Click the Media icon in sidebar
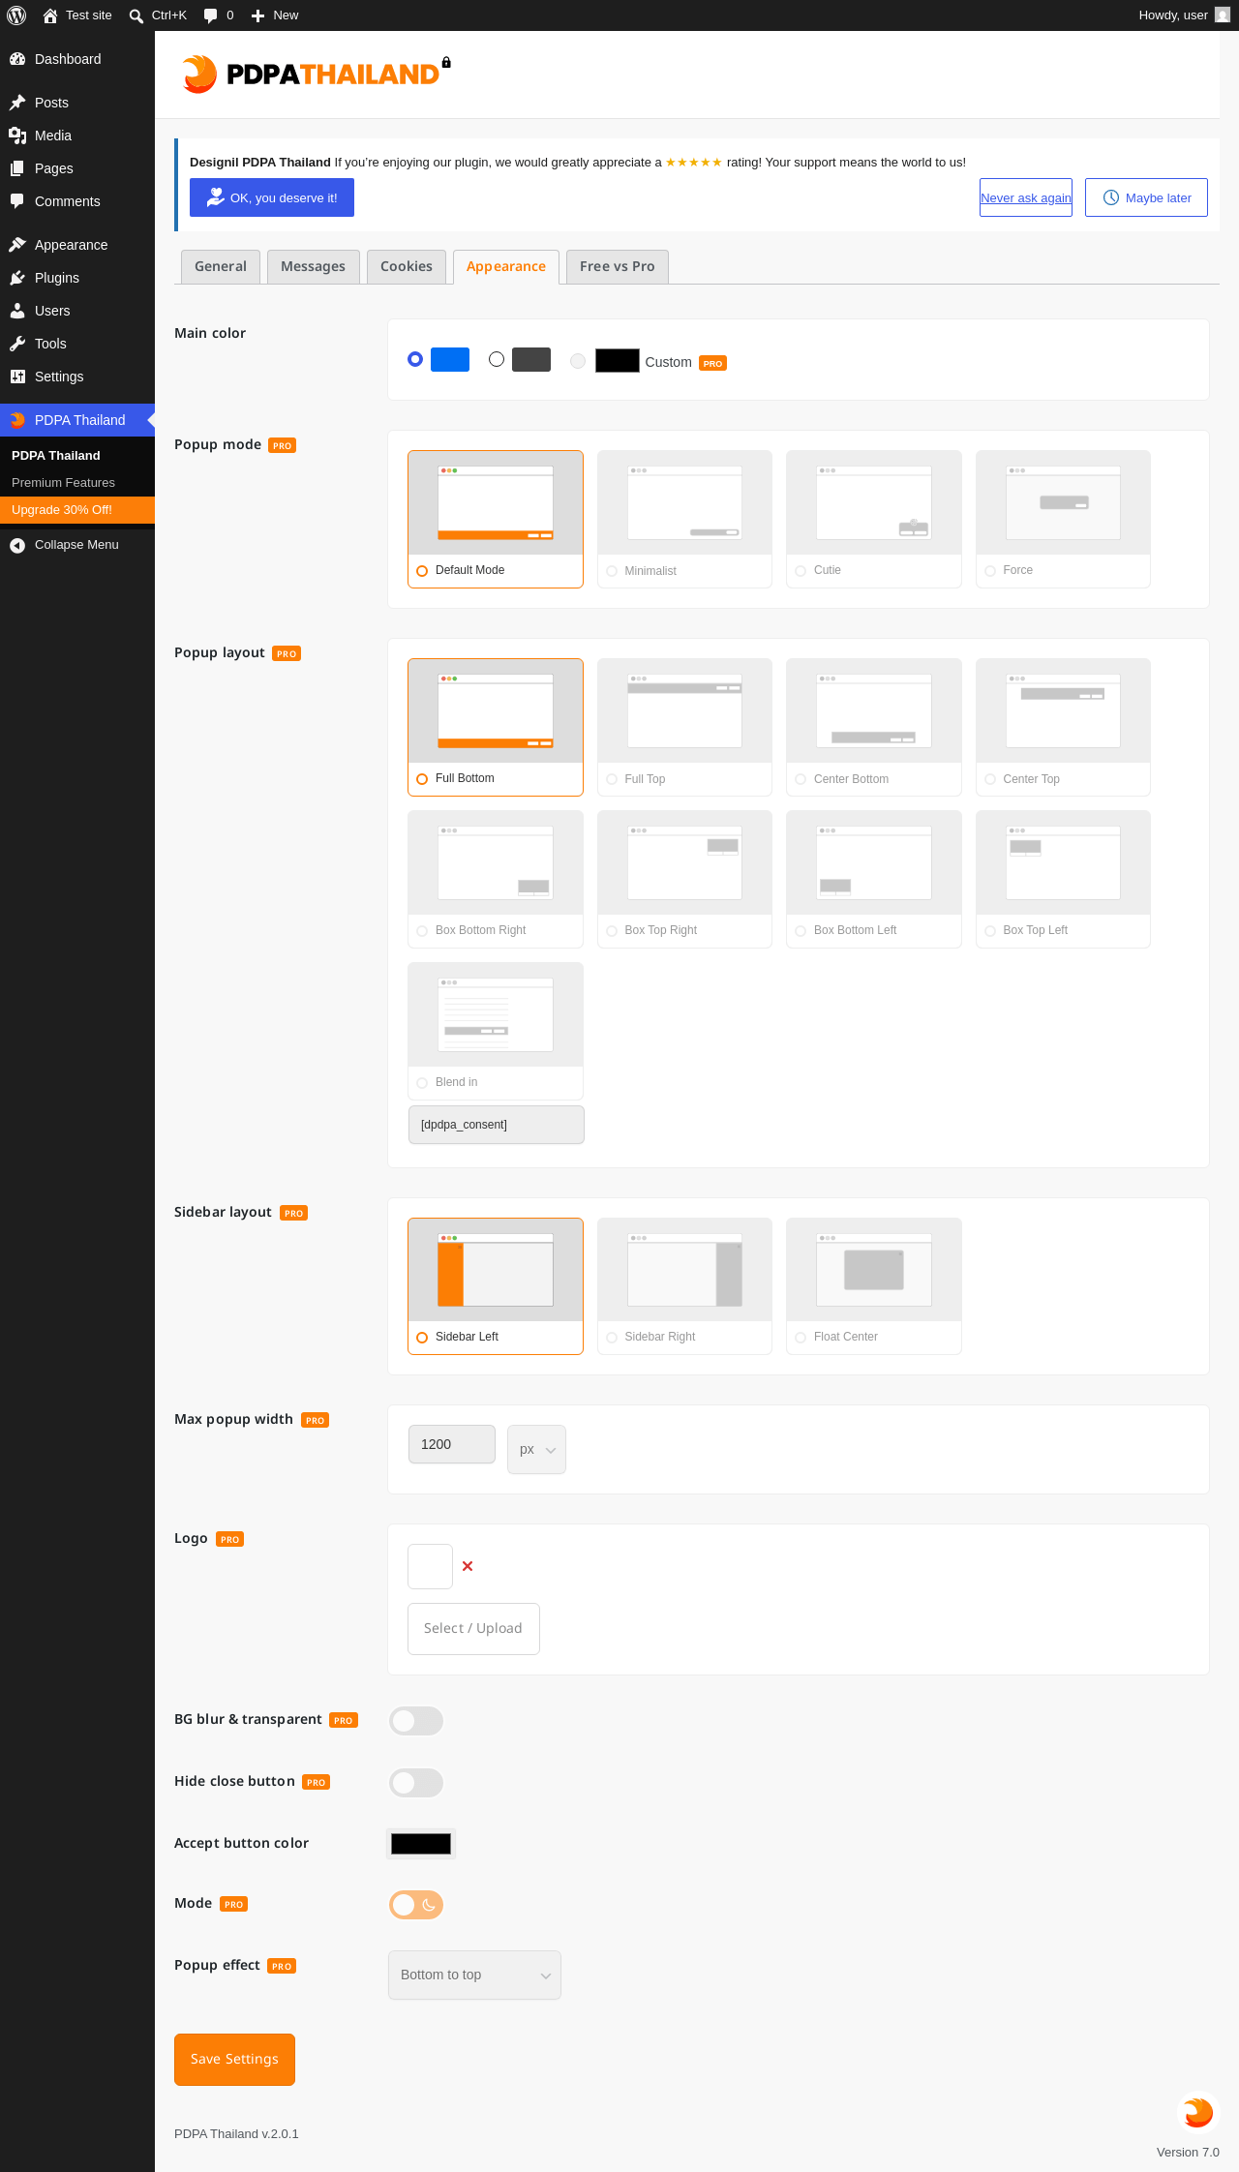 17,136
